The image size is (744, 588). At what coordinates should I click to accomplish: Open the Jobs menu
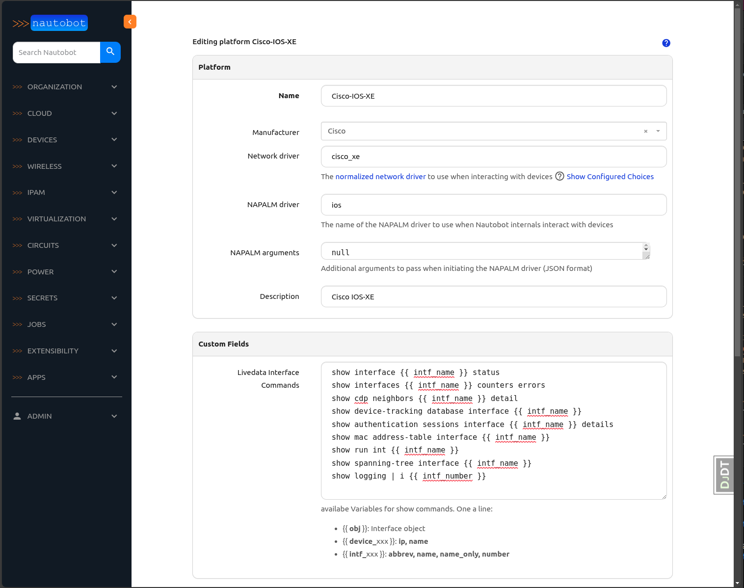[x=66, y=324]
